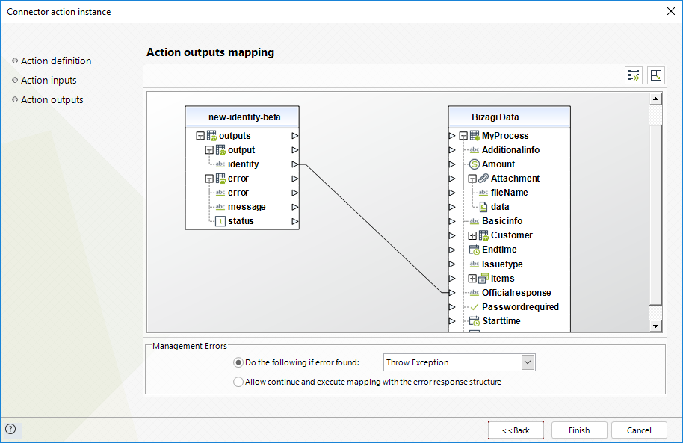Click the Passwordrequired checkmark icon
Image resolution: width=683 pixels, height=443 pixels.
tap(475, 307)
